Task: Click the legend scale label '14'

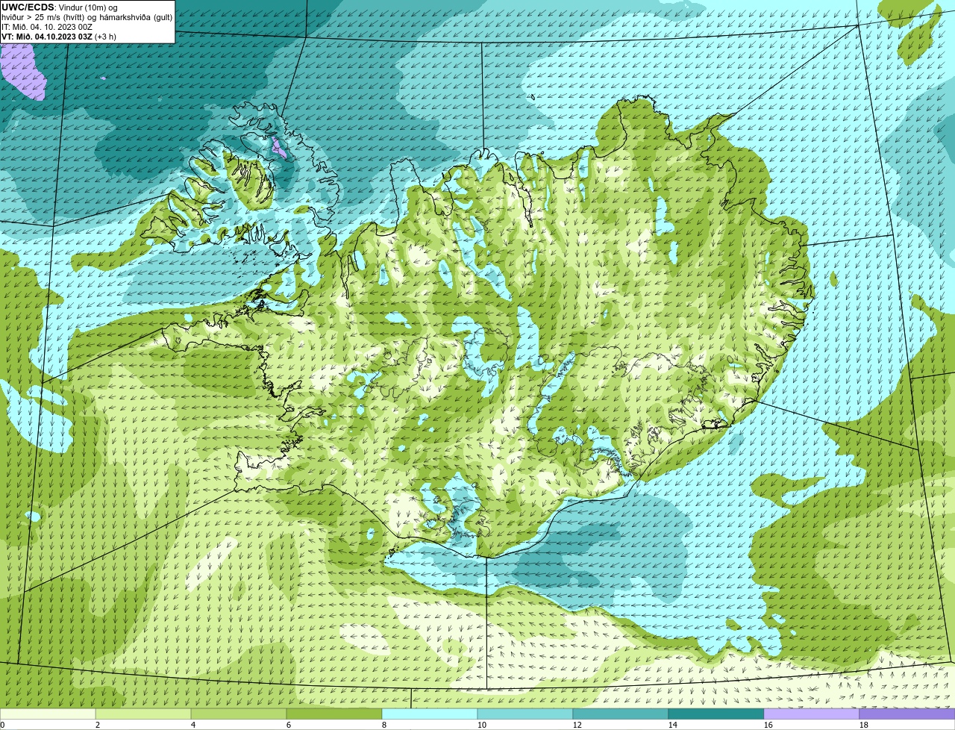Action: pos(673,725)
